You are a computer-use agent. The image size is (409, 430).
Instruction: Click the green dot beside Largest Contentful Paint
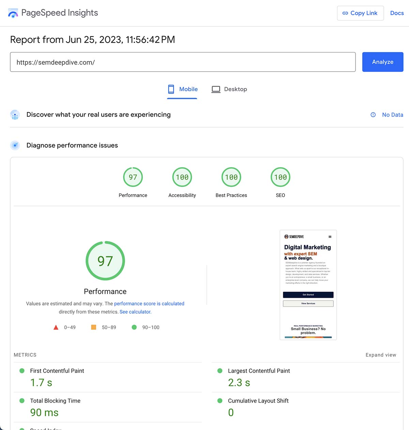point(220,371)
